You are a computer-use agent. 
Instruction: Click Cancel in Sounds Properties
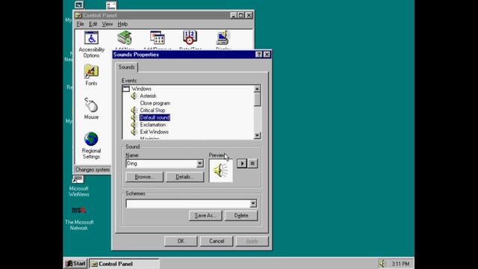[x=217, y=241]
